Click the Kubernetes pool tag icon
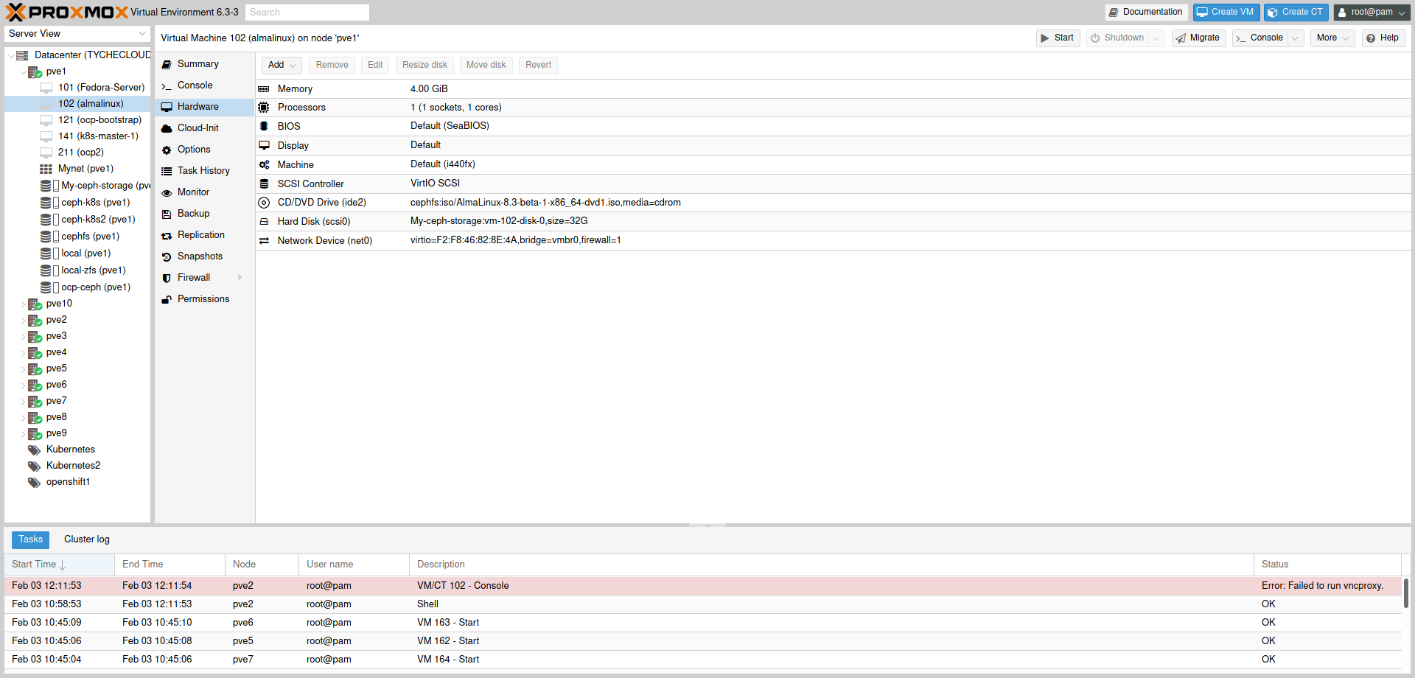1415x678 pixels. [x=34, y=450]
